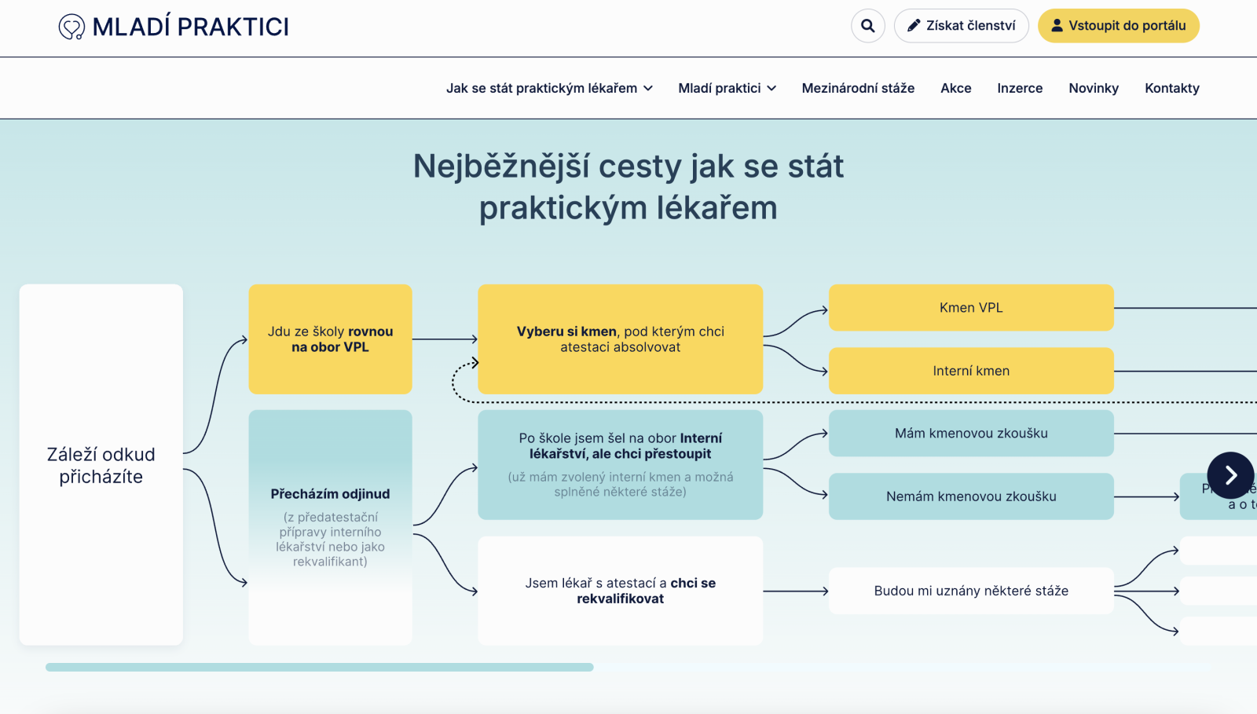Click the Nemám kmenovou zkoušku box

970,496
